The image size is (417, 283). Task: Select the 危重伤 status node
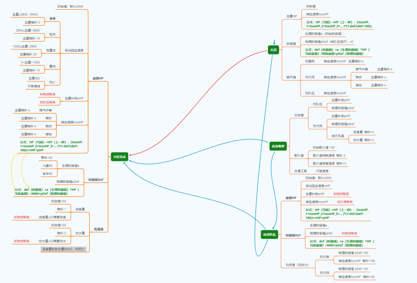[x=51, y=50]
